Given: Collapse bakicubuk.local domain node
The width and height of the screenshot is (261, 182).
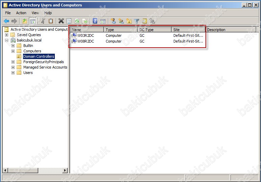Looking at the screenshot, I should (6, 40).
